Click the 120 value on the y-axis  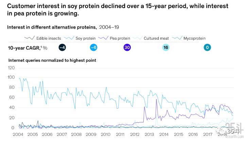11,68
